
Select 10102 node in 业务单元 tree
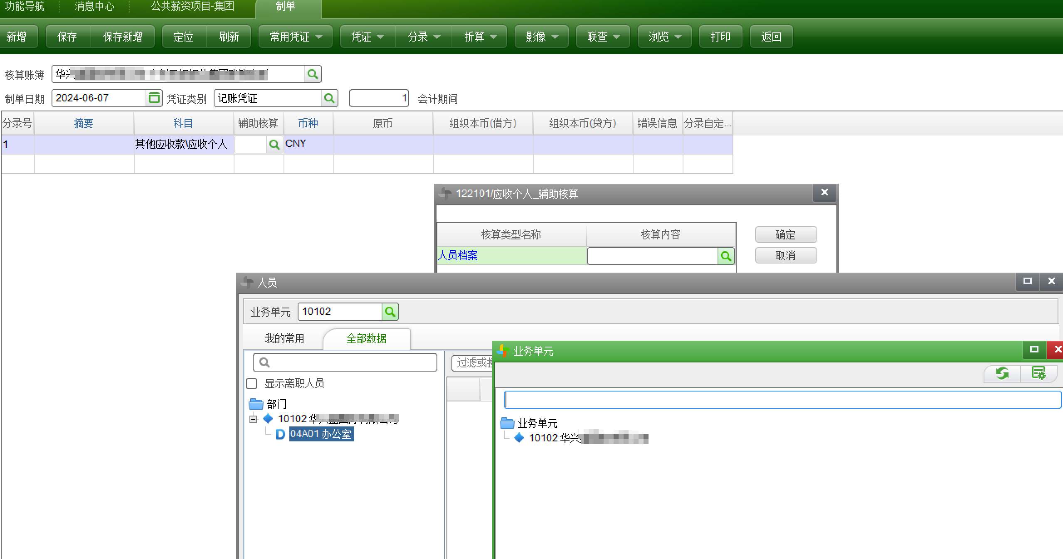pyautogui.click(x=588, y=438)
